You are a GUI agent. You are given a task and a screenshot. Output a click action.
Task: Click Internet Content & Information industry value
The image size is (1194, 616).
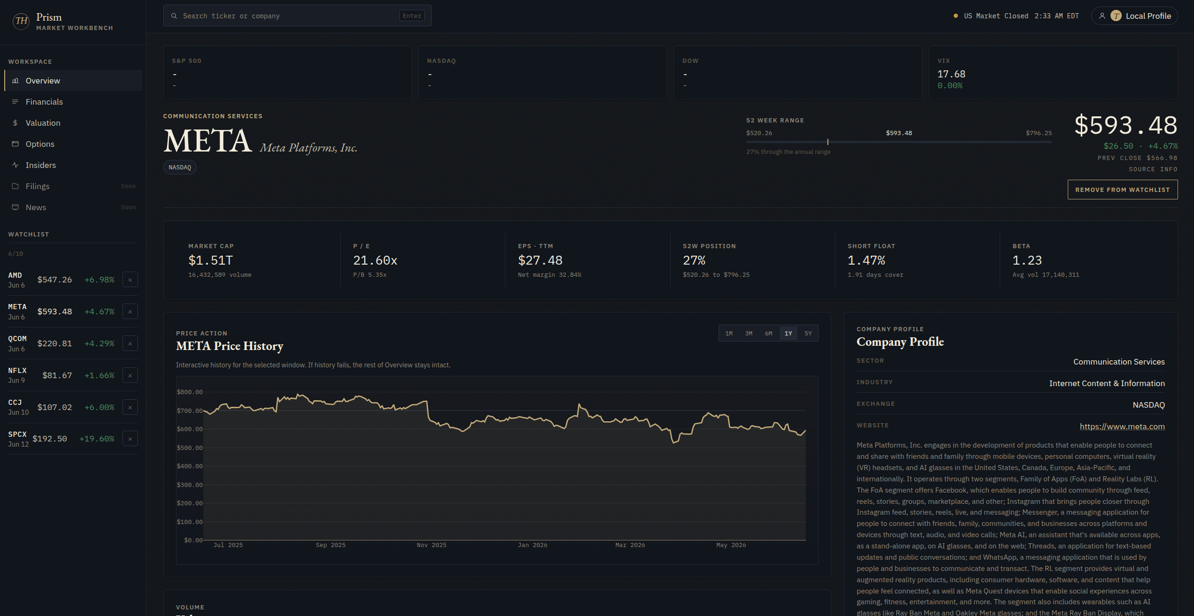1107,383
